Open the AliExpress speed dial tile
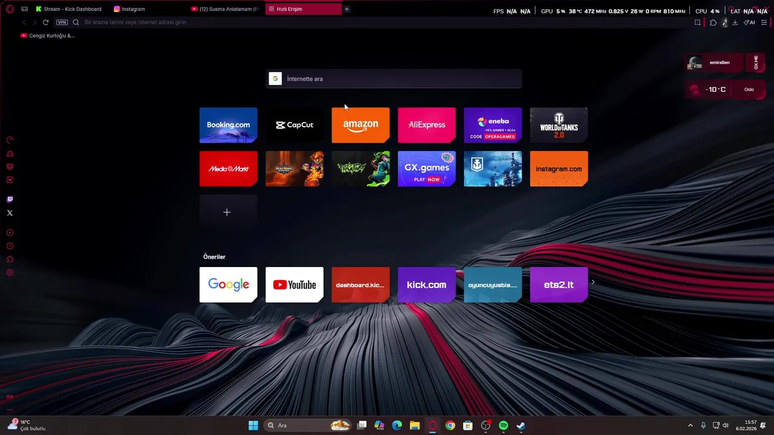This screenshot has height=435, width=774. coord(426,125)
